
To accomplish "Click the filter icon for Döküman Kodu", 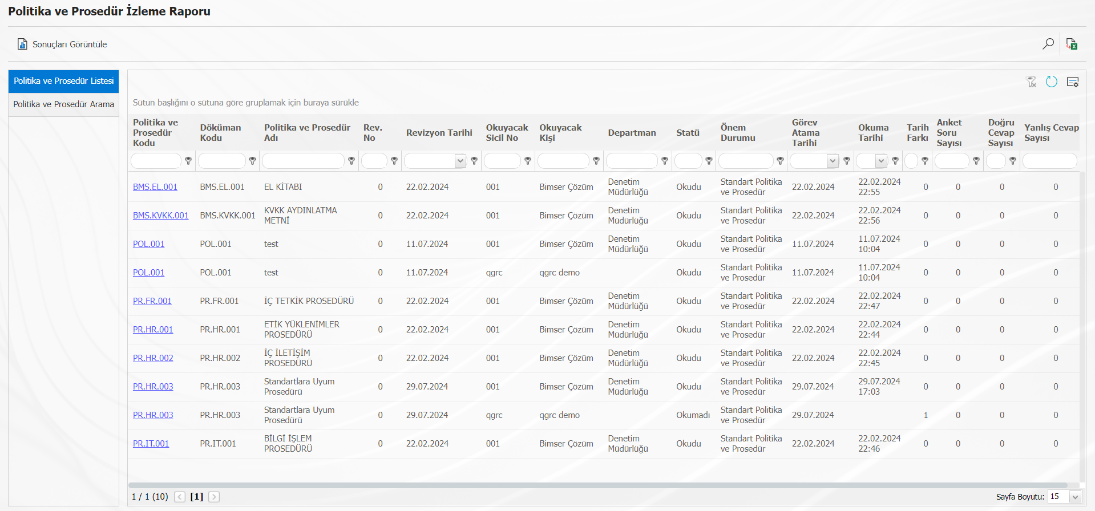I will click(x=252, y=161).
